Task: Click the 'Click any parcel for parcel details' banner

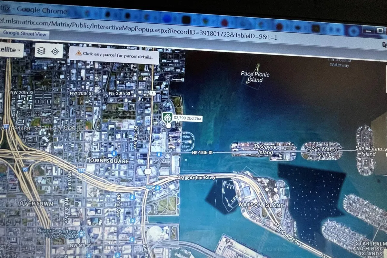Action: tap(114, 55)
